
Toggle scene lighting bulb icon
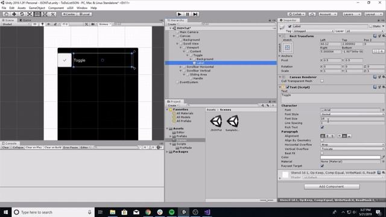pyautogui.click(x=42, y=24)
